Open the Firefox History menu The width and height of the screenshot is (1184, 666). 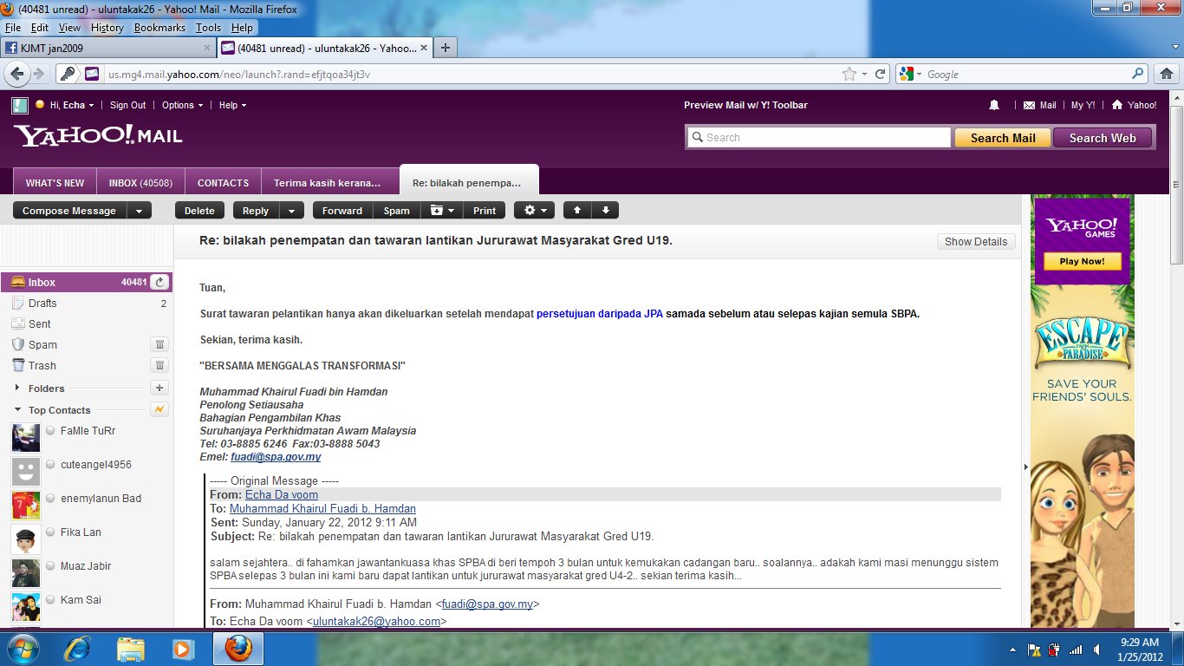click(107, 28)
